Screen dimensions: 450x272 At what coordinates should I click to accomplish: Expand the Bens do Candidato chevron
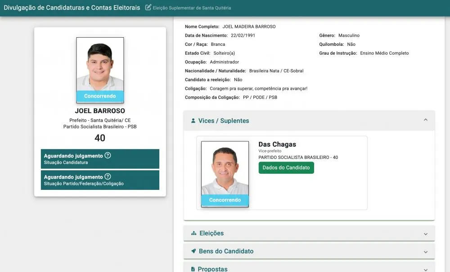pyautogui.click(x=425, y=252)
